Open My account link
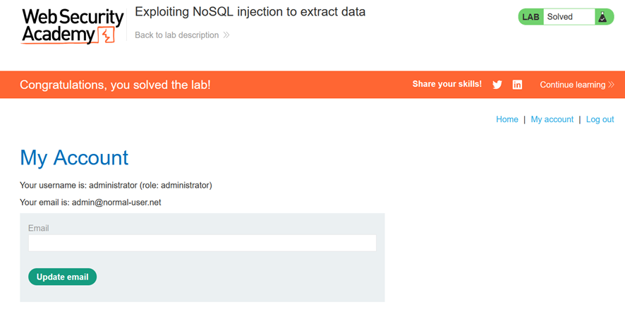625x312 pixels. pyautogui.click(x=552, y=119)
